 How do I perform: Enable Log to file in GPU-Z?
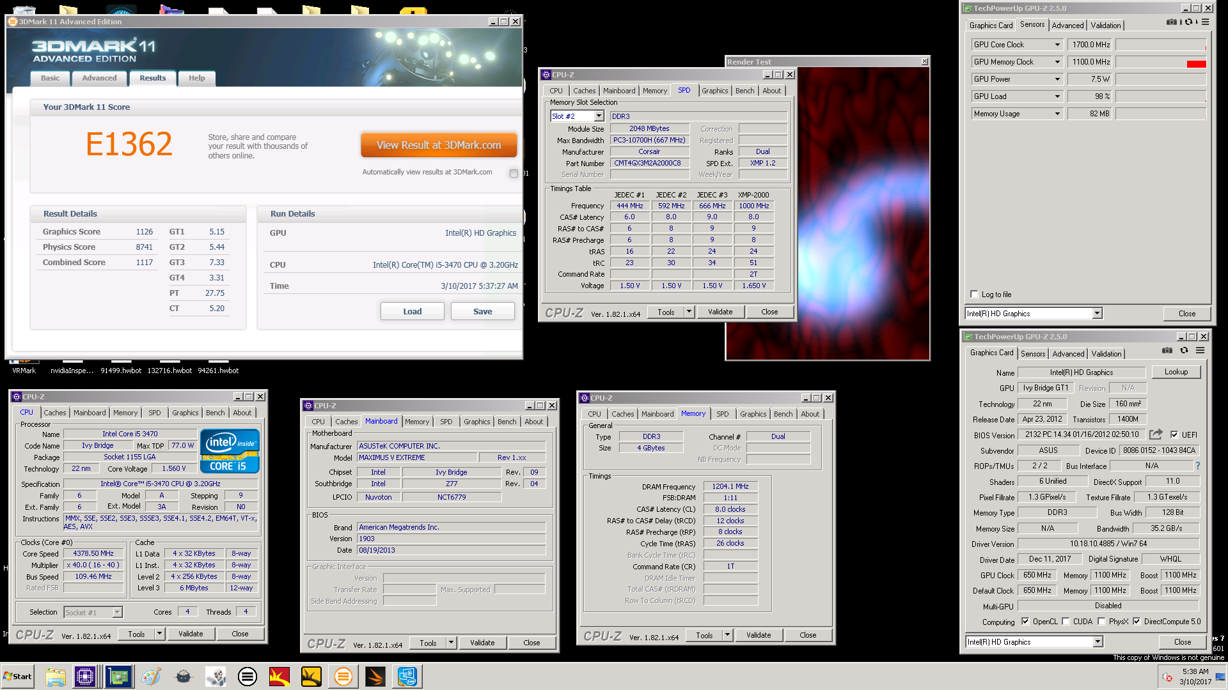(x=974, y=295)
